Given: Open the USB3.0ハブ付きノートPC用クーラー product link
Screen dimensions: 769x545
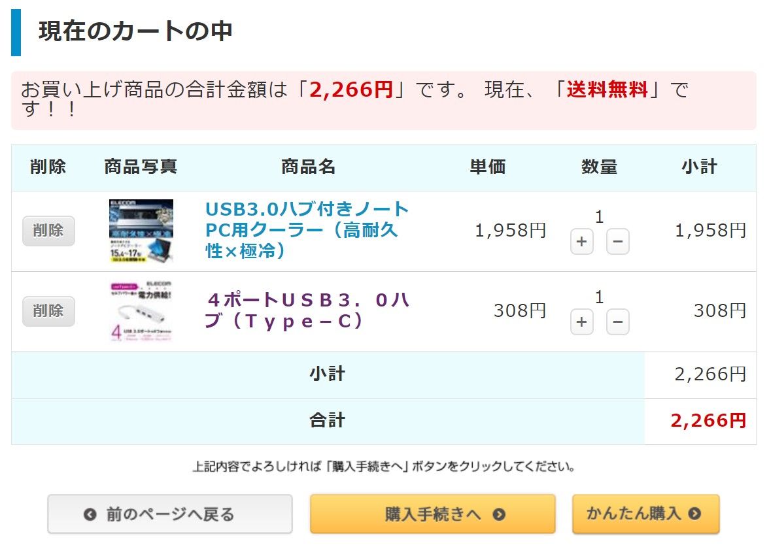Looking at the screenshot, I should 307,230.
